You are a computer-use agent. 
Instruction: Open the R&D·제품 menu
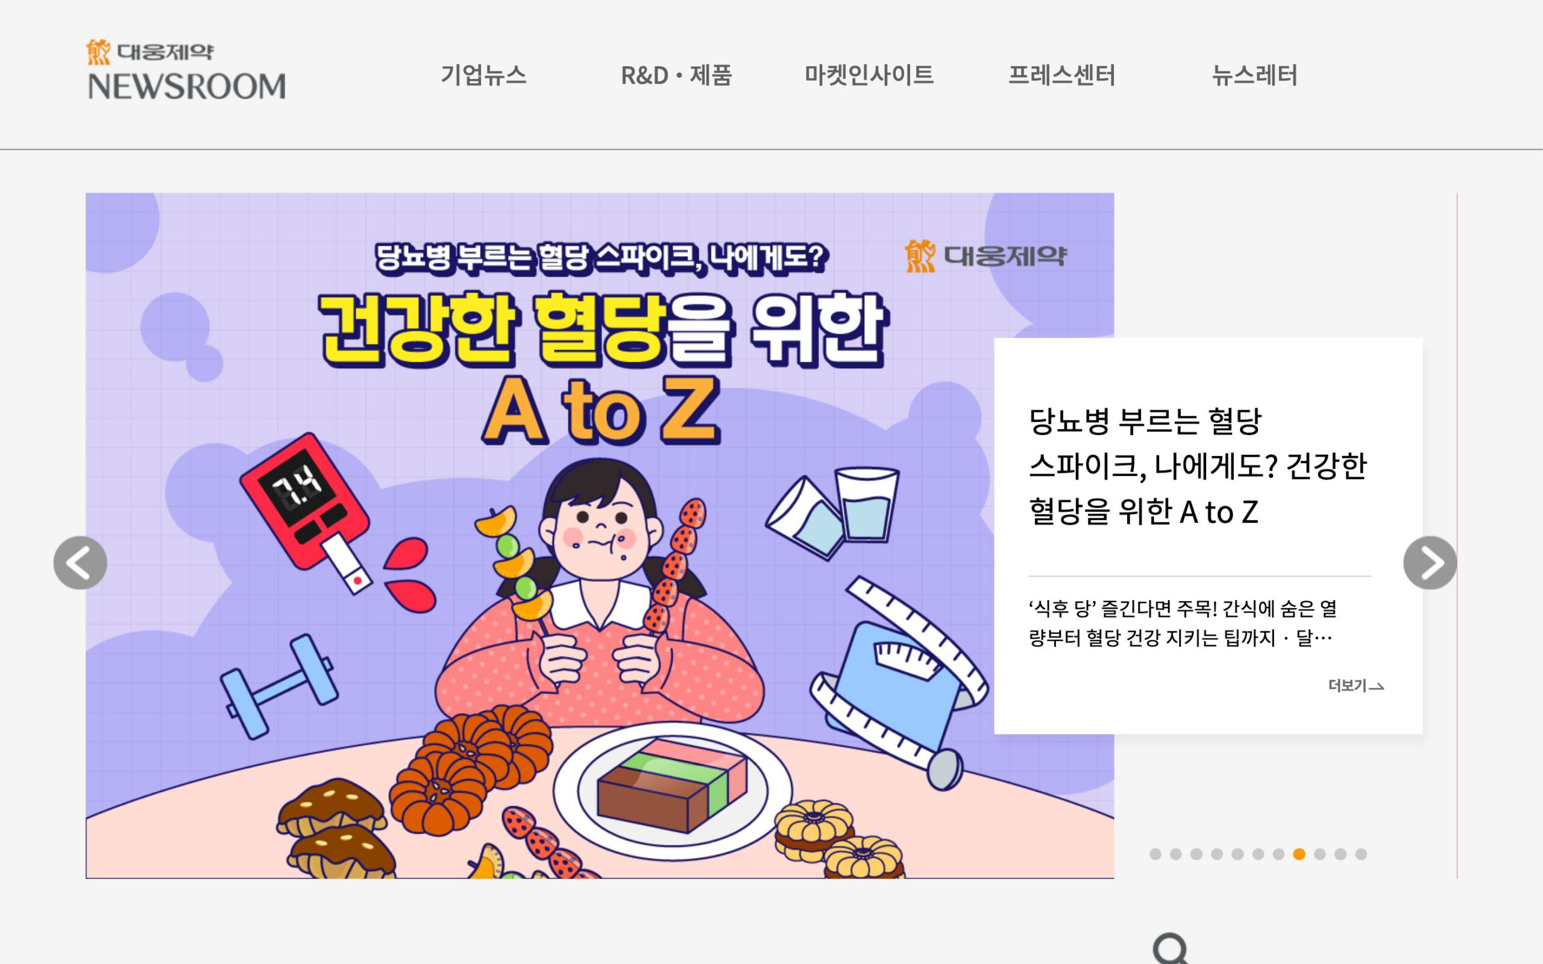(676, 75)
